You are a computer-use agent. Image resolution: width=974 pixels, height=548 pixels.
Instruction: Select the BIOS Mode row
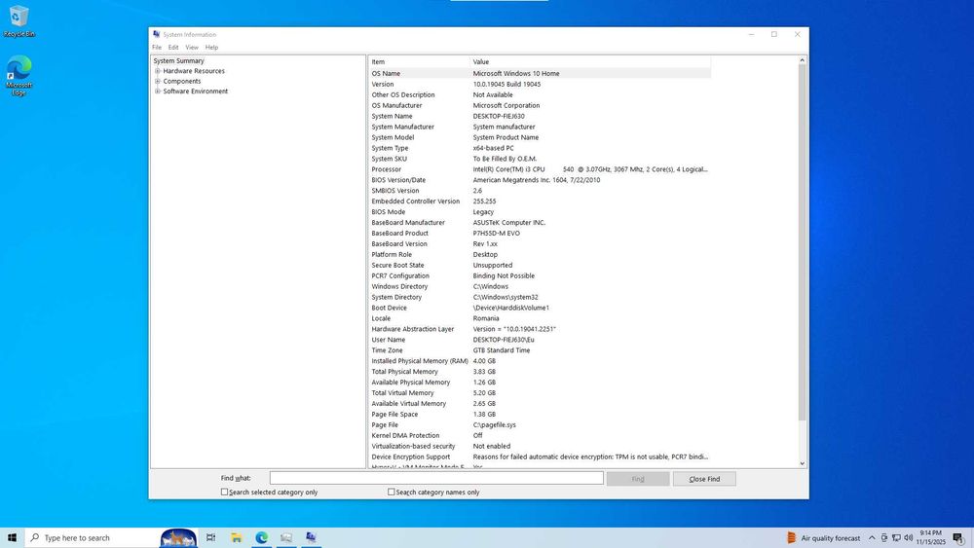pos(540,211)
